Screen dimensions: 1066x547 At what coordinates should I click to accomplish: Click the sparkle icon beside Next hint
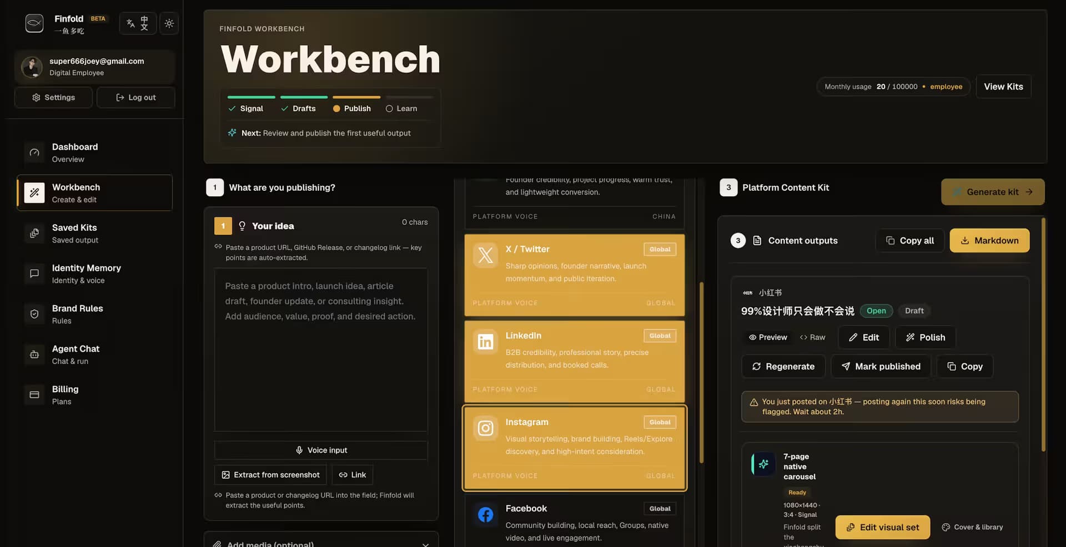(x=232, y=133)
